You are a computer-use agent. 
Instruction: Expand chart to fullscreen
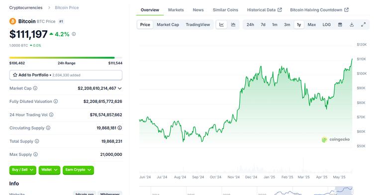coord(363,24)
